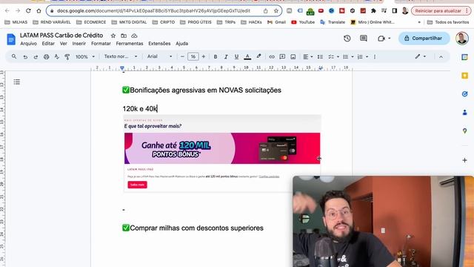The height and width of the screenshot is (267, 474).
Task: Toggle underline formatting
Action: pyautogui.click(x=236, y=56)
